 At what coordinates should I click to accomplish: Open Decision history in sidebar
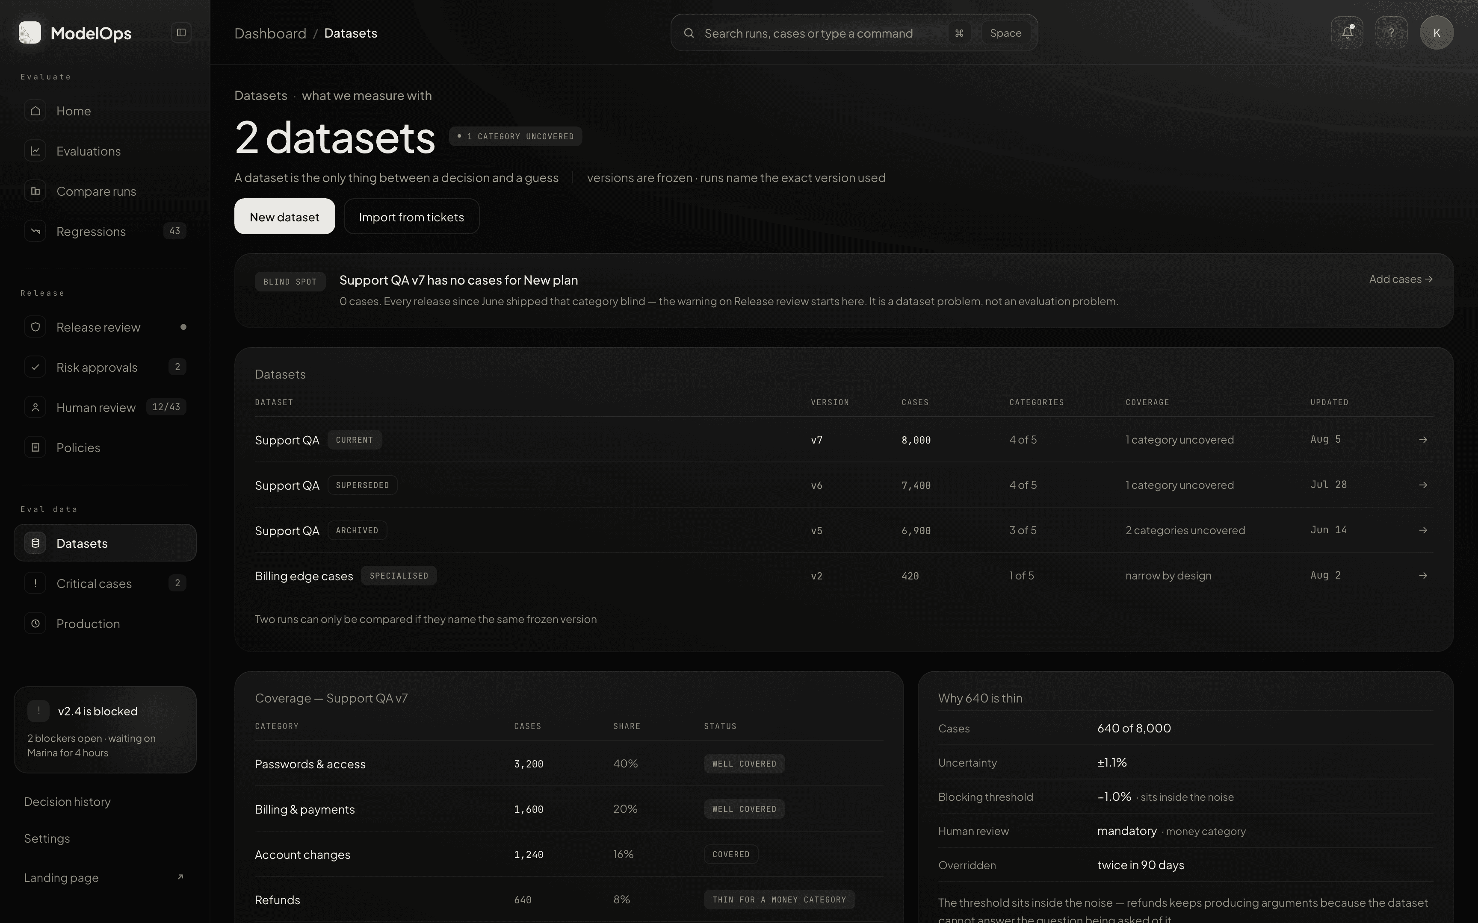click(x=67, y=802)
